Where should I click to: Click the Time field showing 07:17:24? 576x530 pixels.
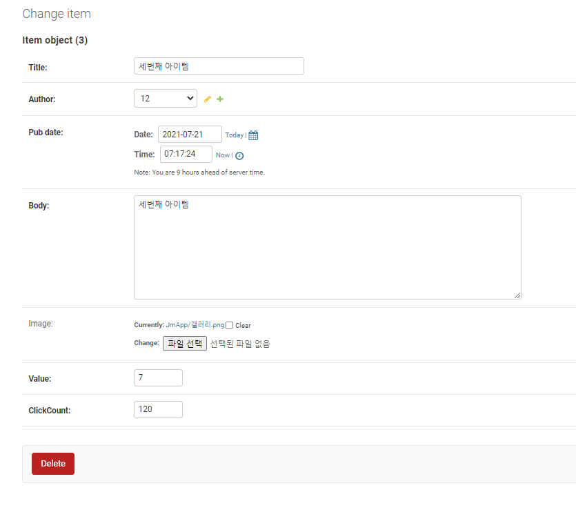(x=186, y=154)
